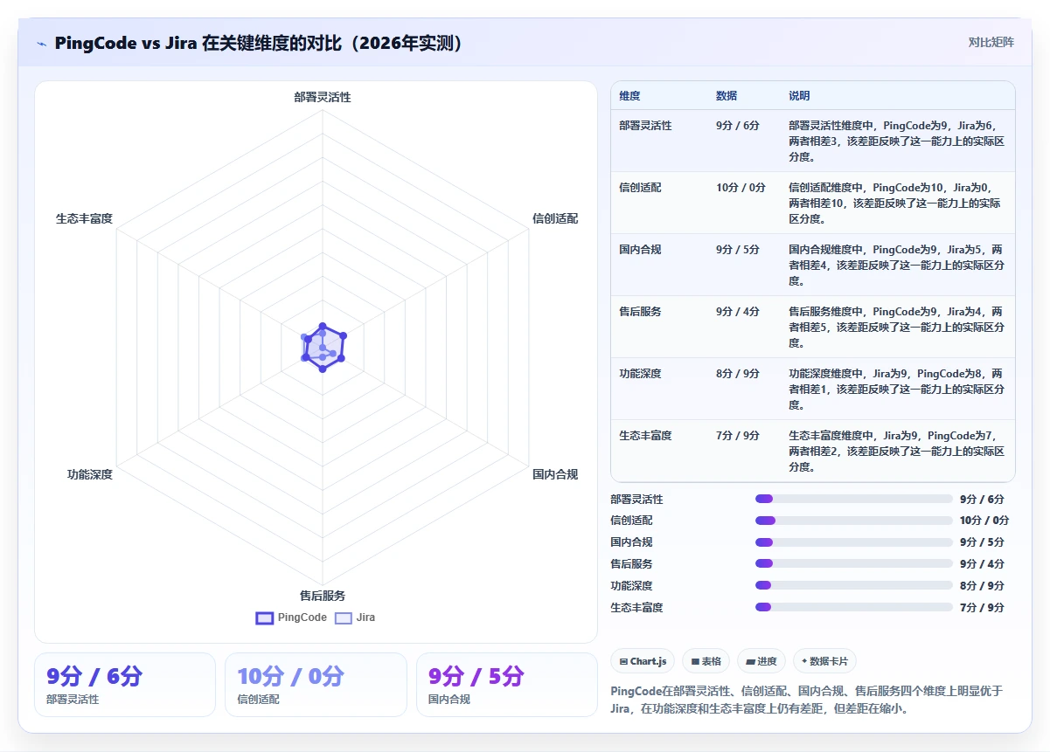Click the 维度 column header
This screenshot has height=752, width=1050.
[x=629, y=96]
